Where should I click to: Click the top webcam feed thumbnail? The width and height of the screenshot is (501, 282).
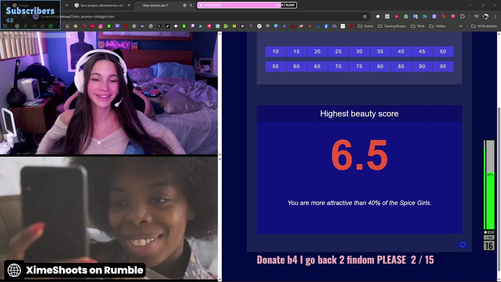click(109, 93)
